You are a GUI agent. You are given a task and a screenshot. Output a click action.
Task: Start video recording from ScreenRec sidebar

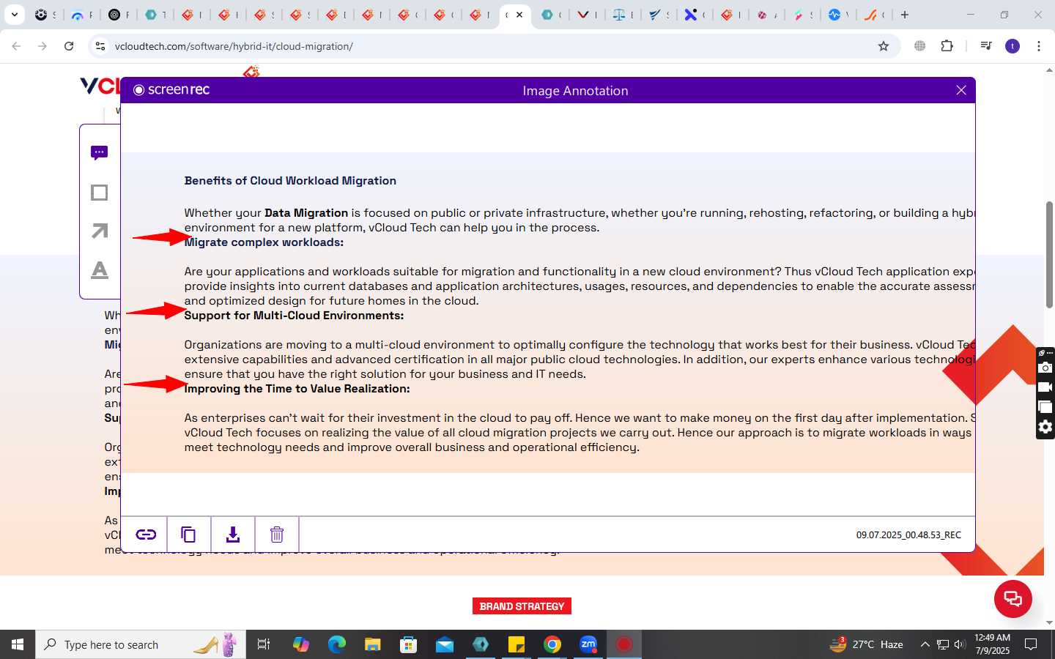tap(1045, 387)
